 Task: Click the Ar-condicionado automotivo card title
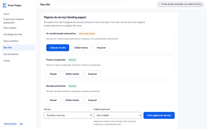(x=61, y=34)
